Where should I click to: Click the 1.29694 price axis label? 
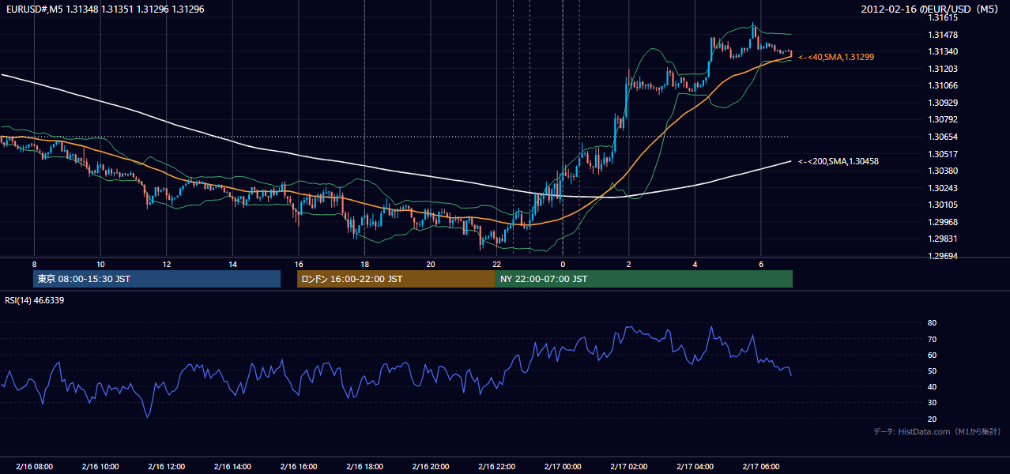[944, 256]
